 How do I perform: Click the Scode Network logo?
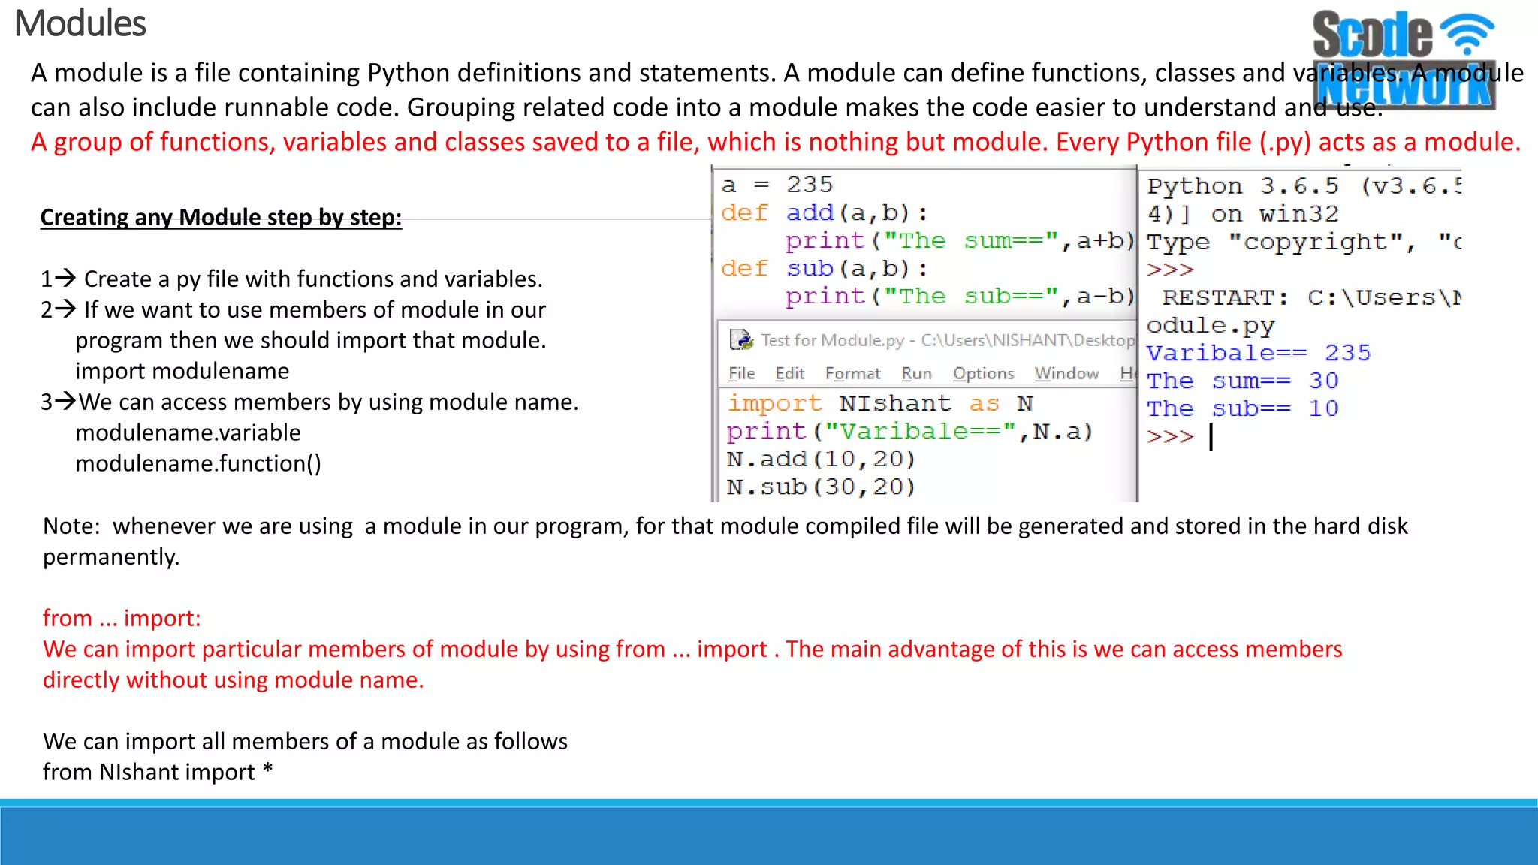tap(1404, 60)
